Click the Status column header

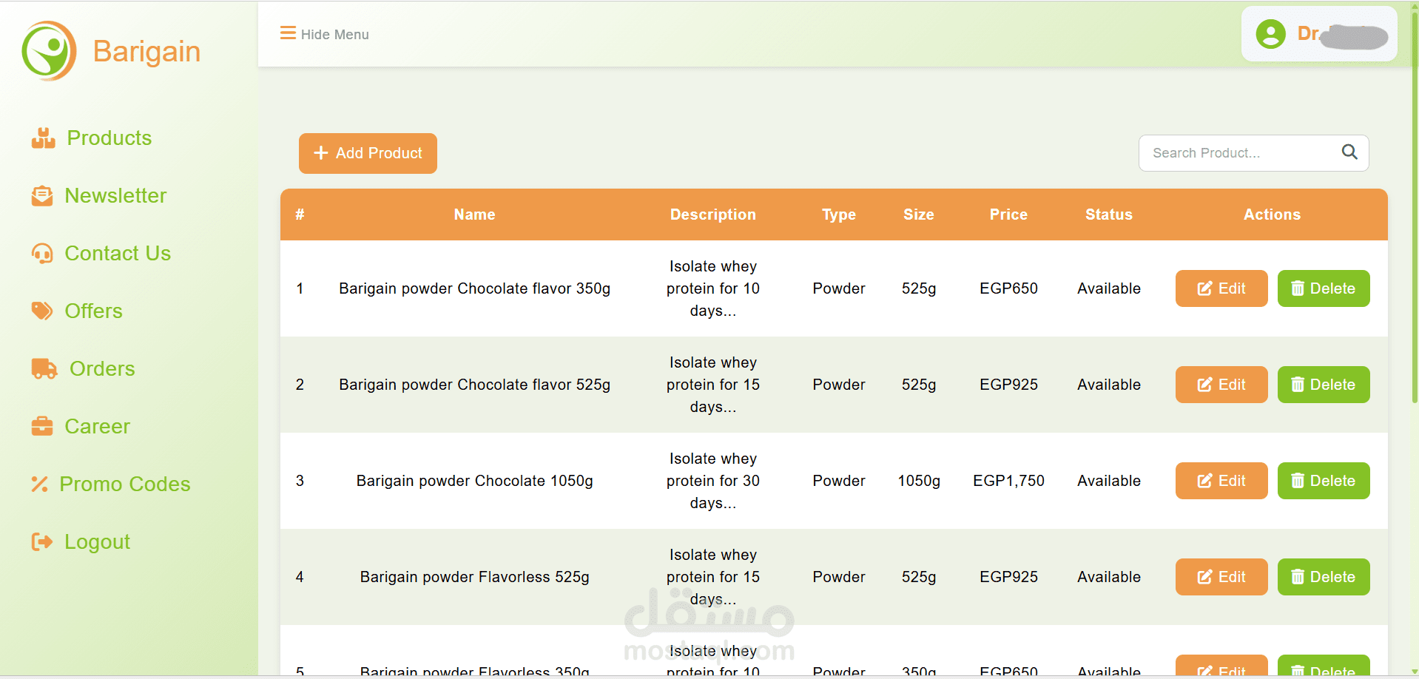click(x=1109, y=214)
